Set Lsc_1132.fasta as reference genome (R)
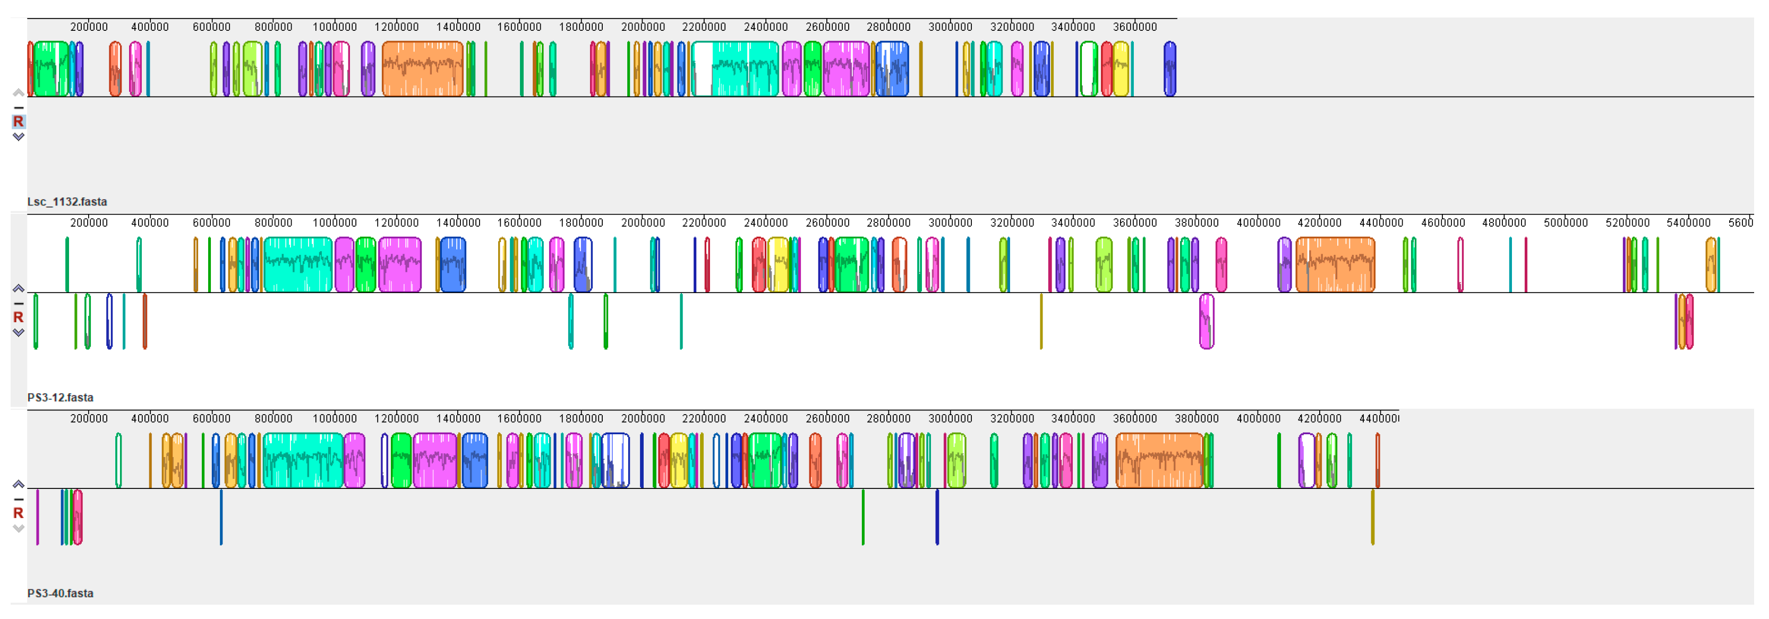 tap(19, 122)
